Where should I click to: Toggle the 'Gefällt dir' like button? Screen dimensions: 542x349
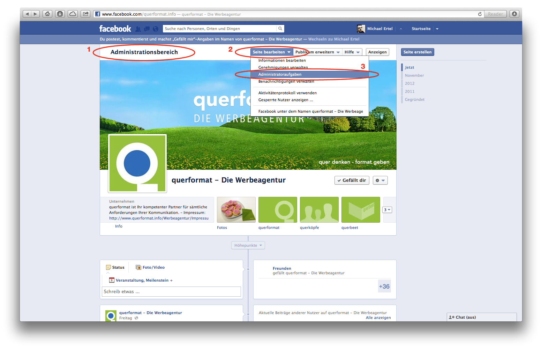(352, 180)
